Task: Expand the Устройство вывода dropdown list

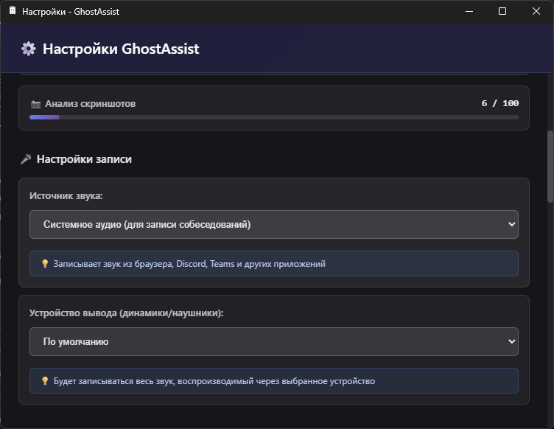Action: [x=273, y=342]
